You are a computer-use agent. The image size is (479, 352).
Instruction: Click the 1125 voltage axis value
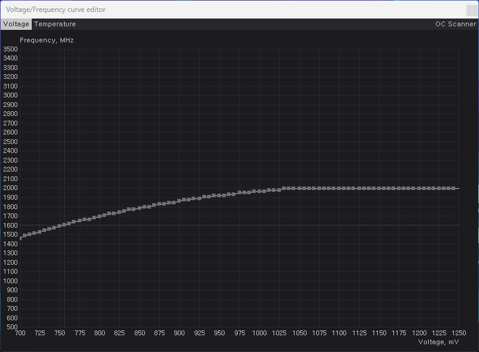point(359,333)
